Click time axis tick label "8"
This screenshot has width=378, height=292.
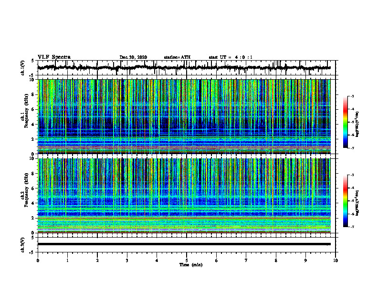(276, 261)
